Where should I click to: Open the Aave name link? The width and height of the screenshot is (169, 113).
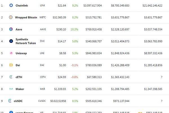pos(19,29)
